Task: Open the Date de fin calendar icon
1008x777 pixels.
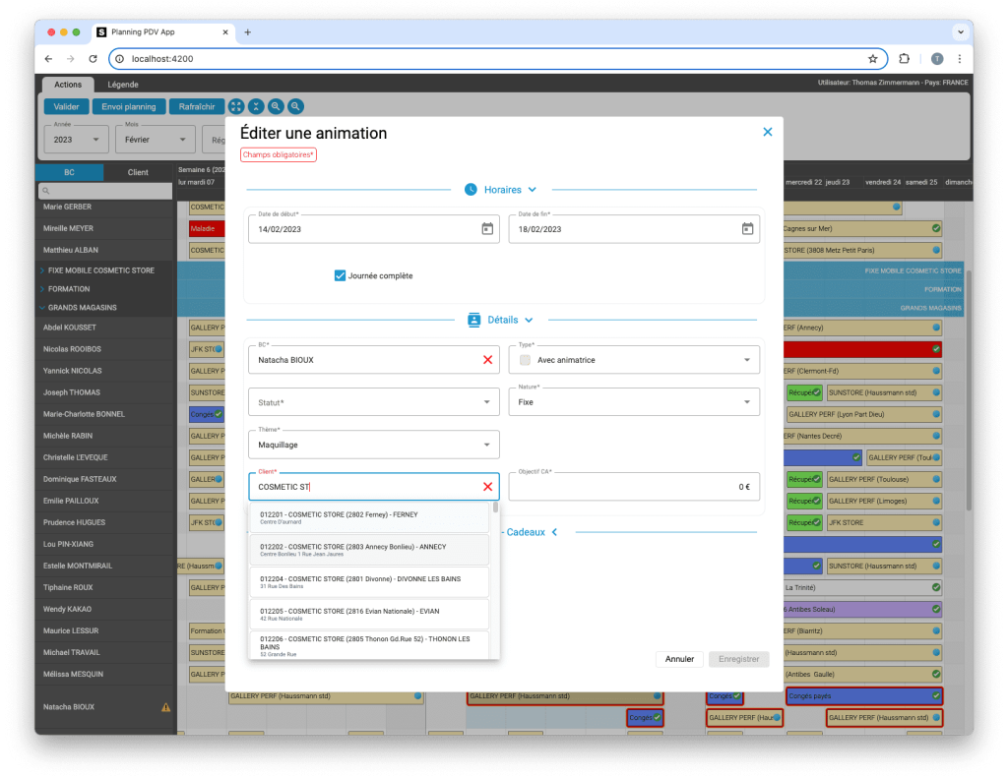Action: pos(746,227)
